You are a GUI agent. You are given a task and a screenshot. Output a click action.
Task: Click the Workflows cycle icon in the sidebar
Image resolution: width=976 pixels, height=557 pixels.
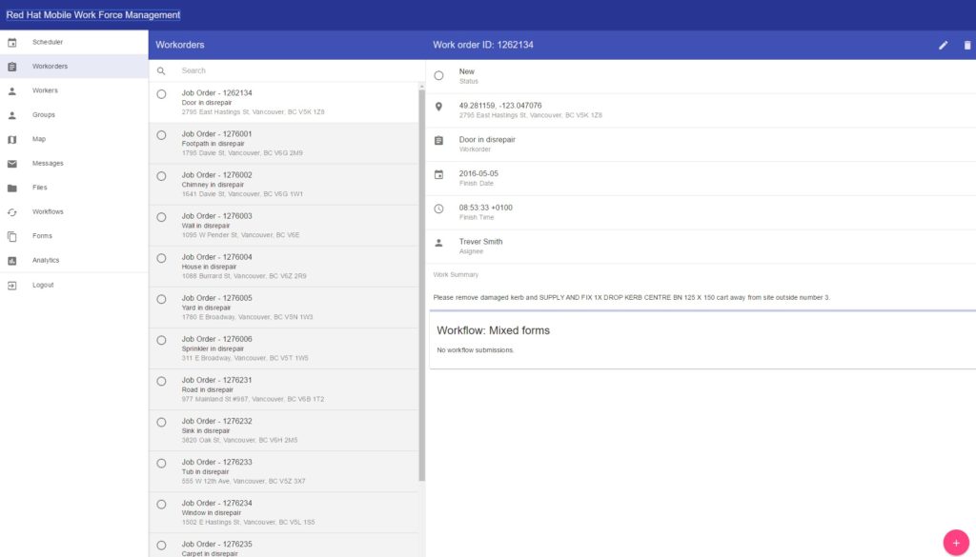[12, 212]
